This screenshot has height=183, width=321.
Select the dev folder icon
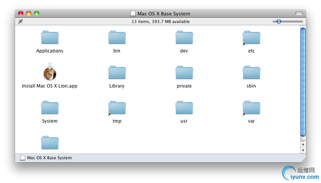tap(184, 37)
